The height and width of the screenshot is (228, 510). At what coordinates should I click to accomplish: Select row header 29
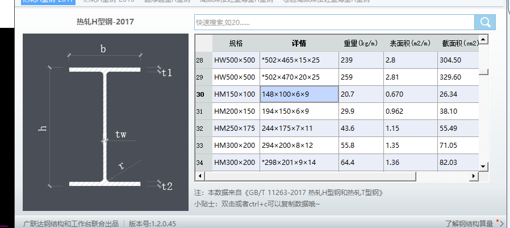click(x=204, y=77)
